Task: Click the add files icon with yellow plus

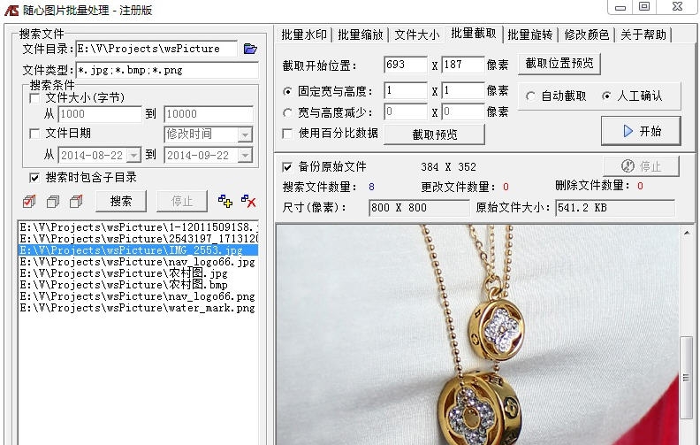Action: pos(225,201)
